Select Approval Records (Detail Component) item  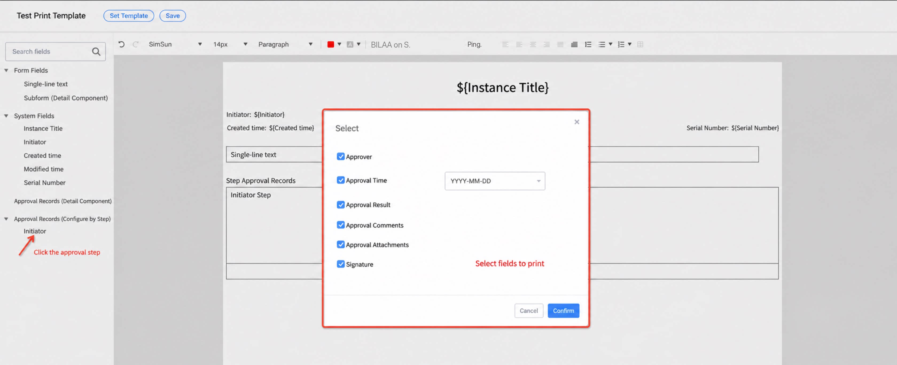coord(63,201)
